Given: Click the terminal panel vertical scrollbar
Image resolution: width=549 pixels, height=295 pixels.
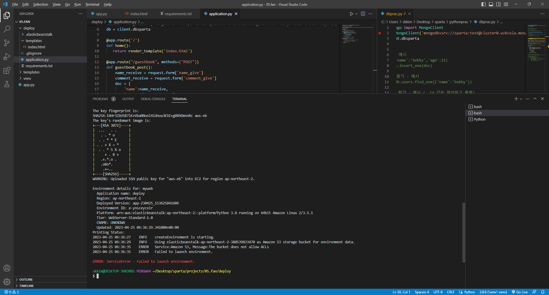Looking at the screenshot, I should coord(464,232).
